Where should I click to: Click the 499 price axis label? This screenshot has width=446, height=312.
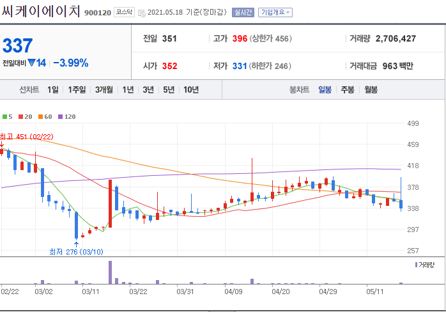click(x=413, y=123)
